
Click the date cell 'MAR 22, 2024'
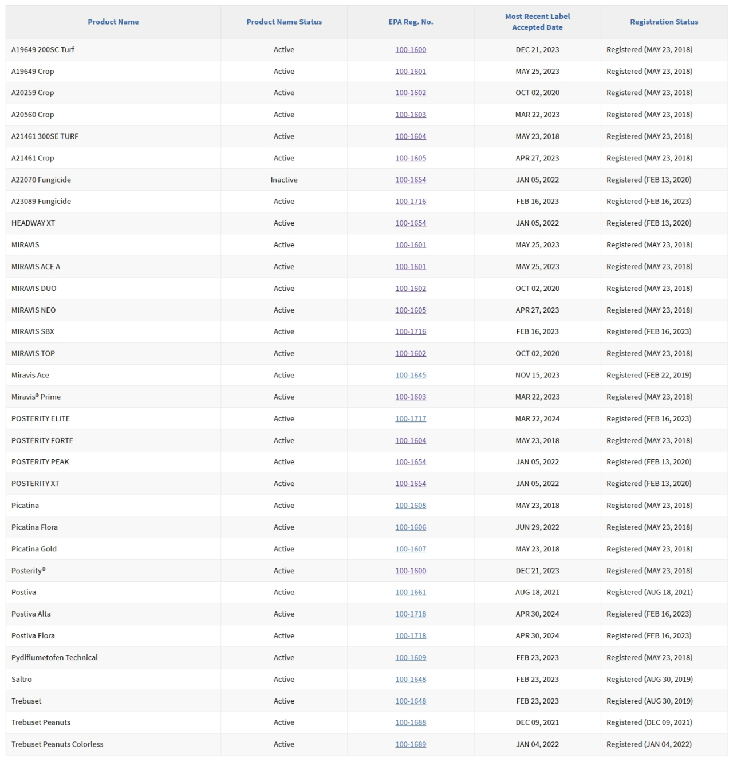(x=537, y=418)
